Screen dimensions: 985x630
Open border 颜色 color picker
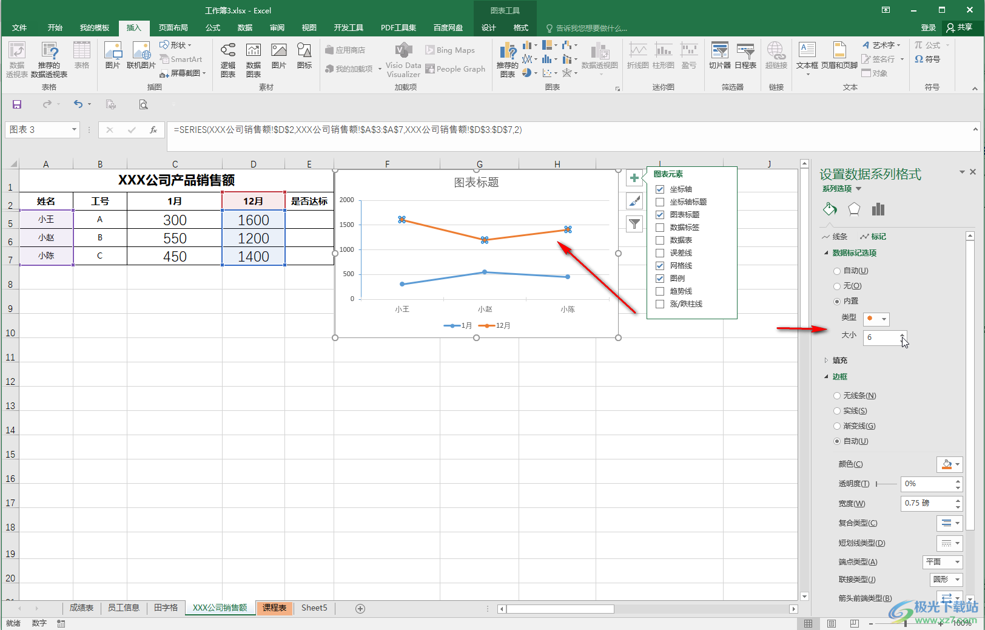[x=950, y=465]
